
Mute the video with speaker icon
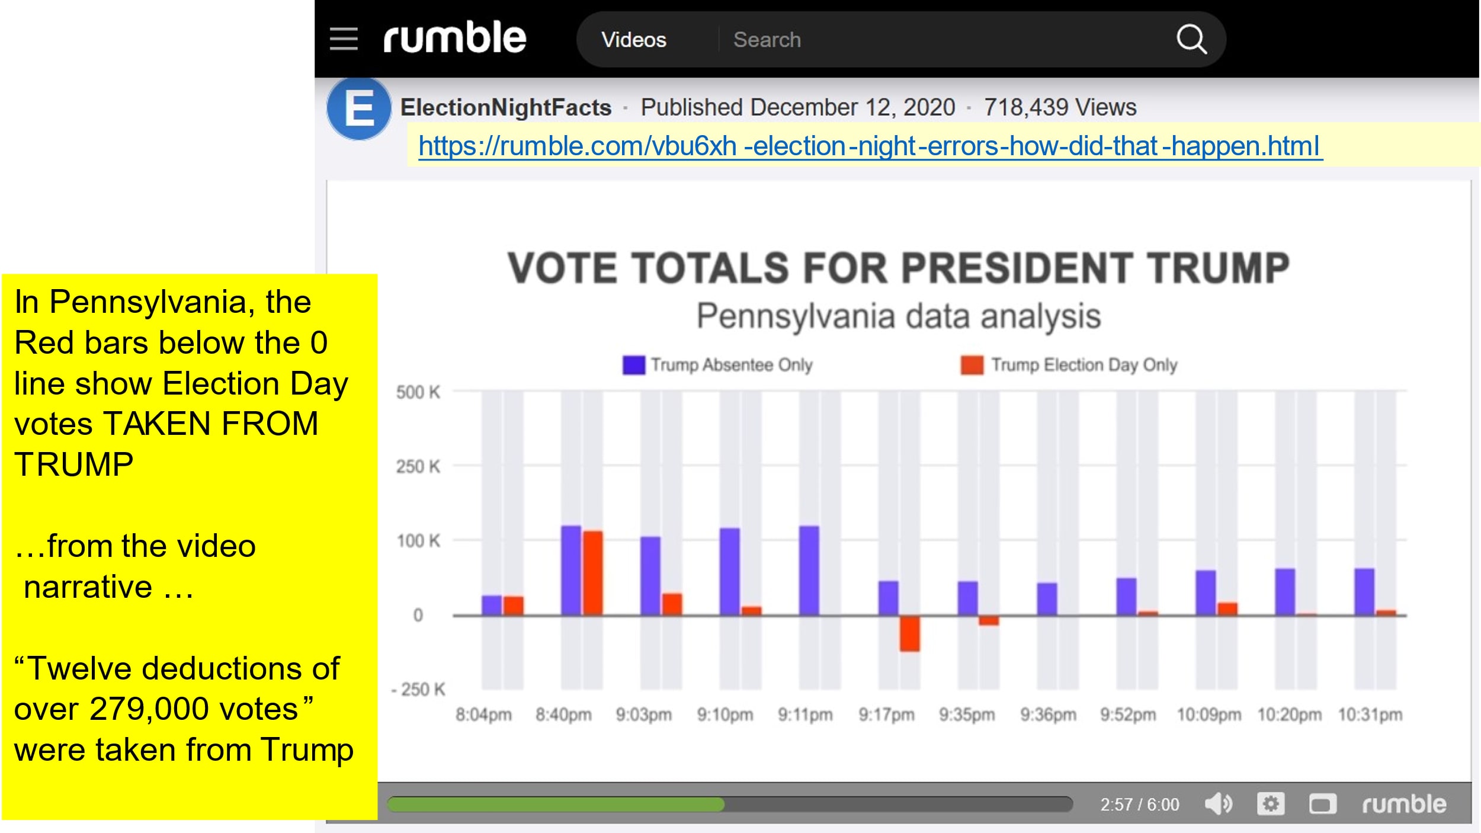tap(1218, 804)
